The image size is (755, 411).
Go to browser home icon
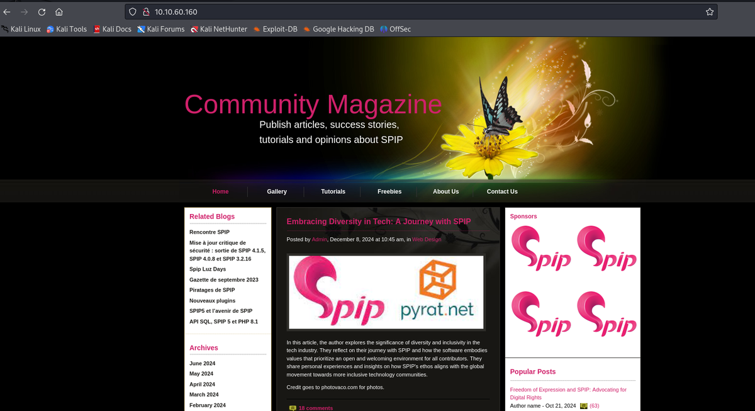coord(59,12)
